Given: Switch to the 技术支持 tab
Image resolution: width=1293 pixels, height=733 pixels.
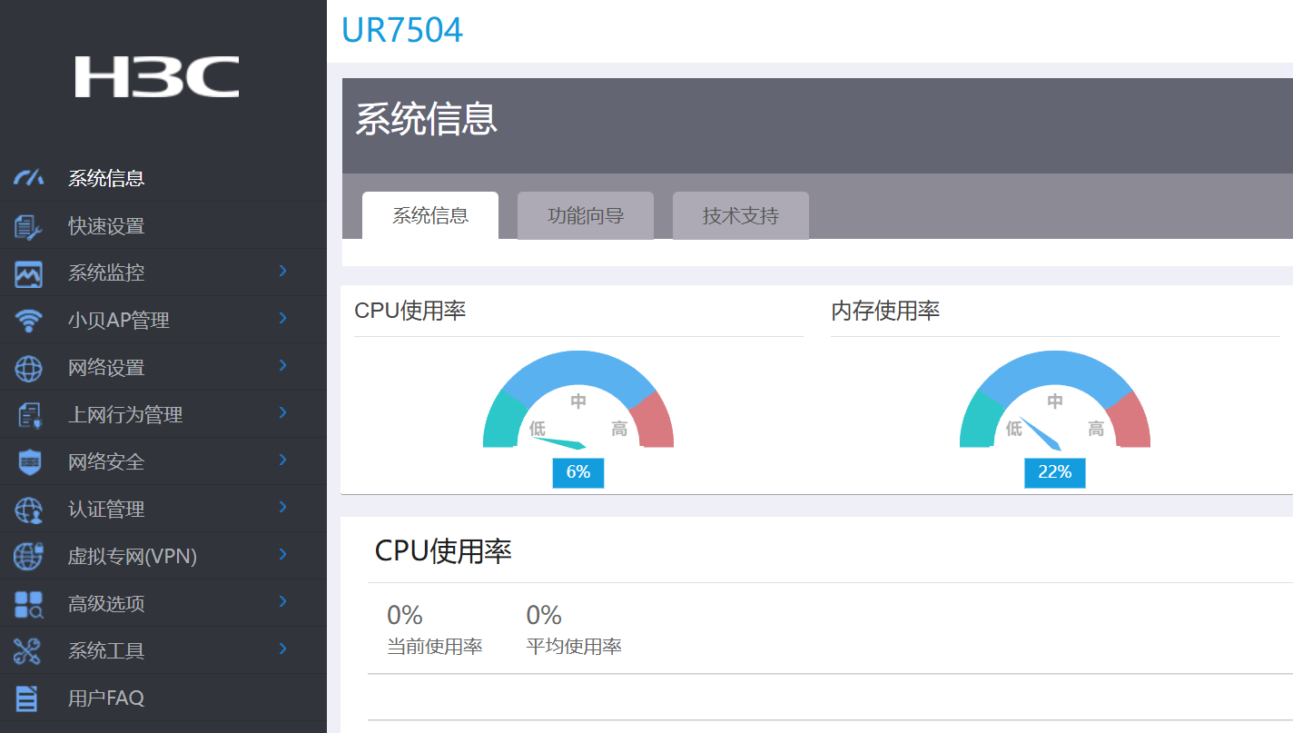Looking at the screenshot, I should click(x=741, y=215).
